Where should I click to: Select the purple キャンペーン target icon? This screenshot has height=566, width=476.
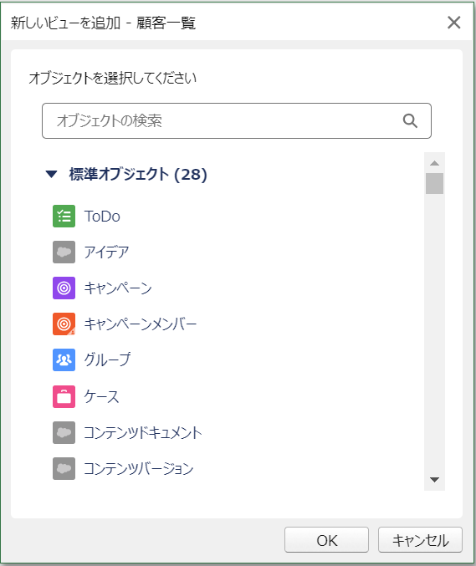(64, 288)
